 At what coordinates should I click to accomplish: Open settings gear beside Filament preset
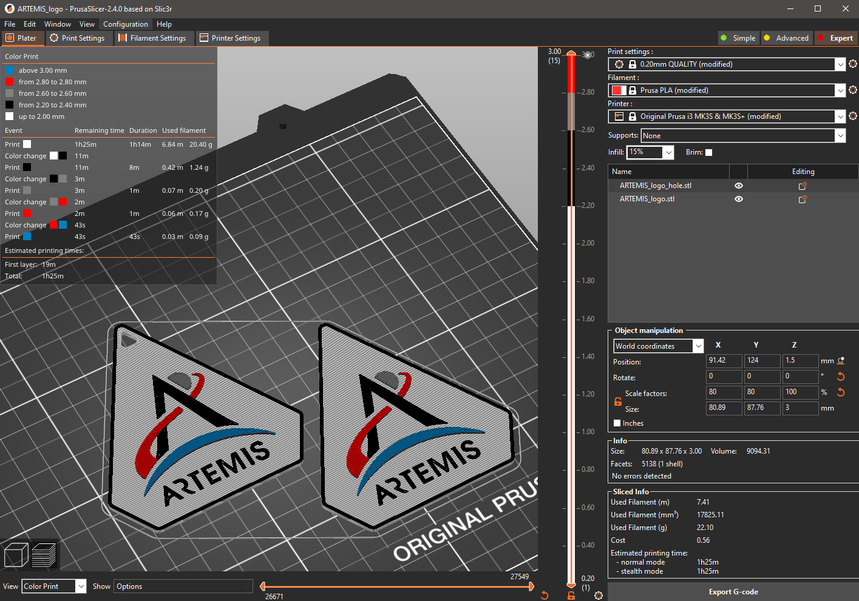(x=853, y=90)
